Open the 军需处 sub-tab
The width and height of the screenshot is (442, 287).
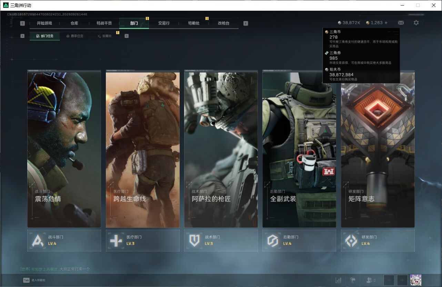(x=104, y=36)
